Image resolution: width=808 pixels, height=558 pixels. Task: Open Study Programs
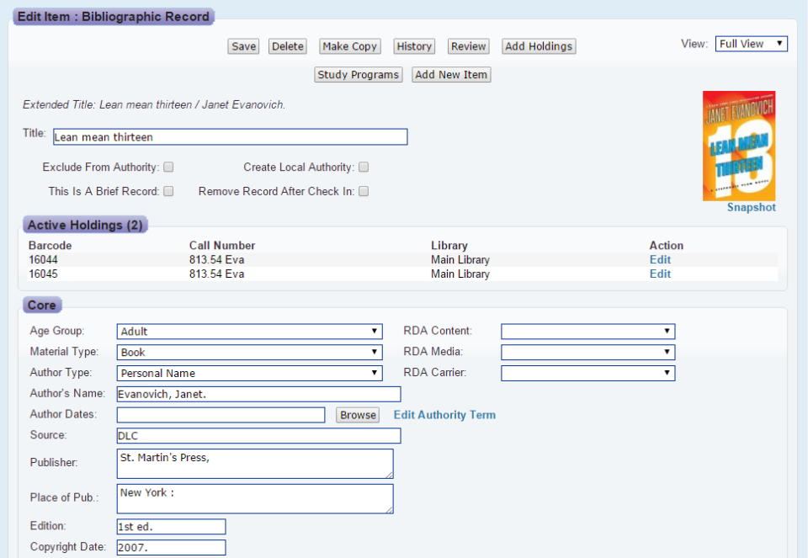(x=358, y=74)
